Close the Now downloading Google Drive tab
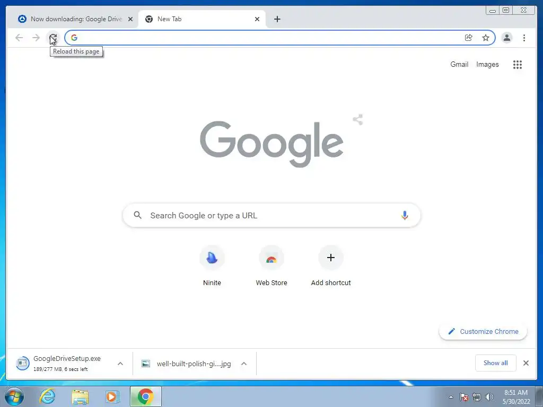 pyautogui.click(x=130, y=19)
